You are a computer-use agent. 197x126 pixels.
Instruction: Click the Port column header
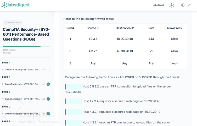point(151,28)
